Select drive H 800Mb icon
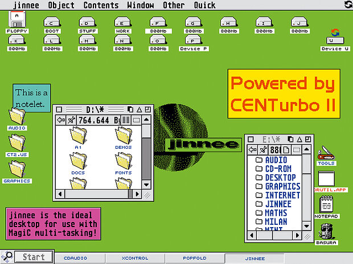Image resolution: width=353 pixels, height=264 pixels. tap(229, 22)
